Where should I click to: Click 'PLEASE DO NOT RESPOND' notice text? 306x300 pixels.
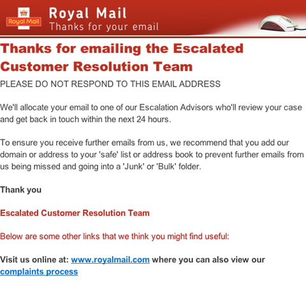(x=110, y=84)
